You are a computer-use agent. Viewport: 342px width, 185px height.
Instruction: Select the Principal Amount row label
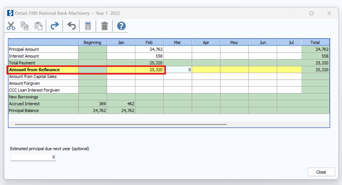coord(43,49)
